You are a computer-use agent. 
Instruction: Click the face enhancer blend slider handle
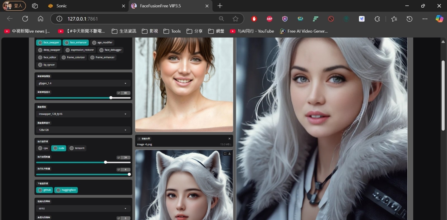pyautogui.click(x=111, y=98)
